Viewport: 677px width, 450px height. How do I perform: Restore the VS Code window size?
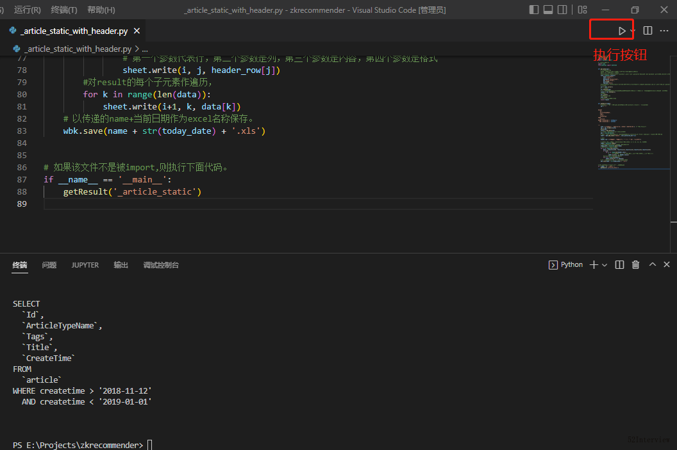coord(635,10)
